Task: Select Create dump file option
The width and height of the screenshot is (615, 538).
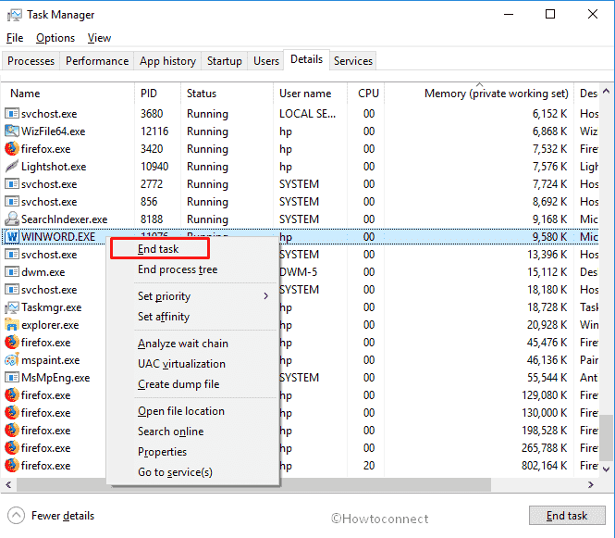Action: (x=178, y=384)
